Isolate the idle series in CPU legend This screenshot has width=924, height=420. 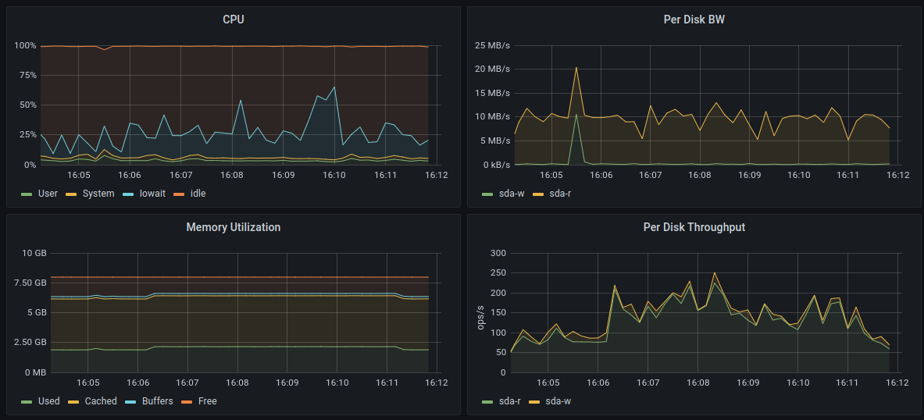point(197,193)
